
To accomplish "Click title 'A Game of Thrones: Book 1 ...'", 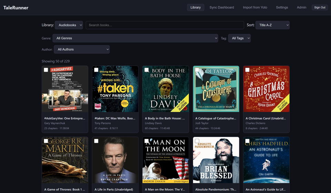I will (64, 190).
